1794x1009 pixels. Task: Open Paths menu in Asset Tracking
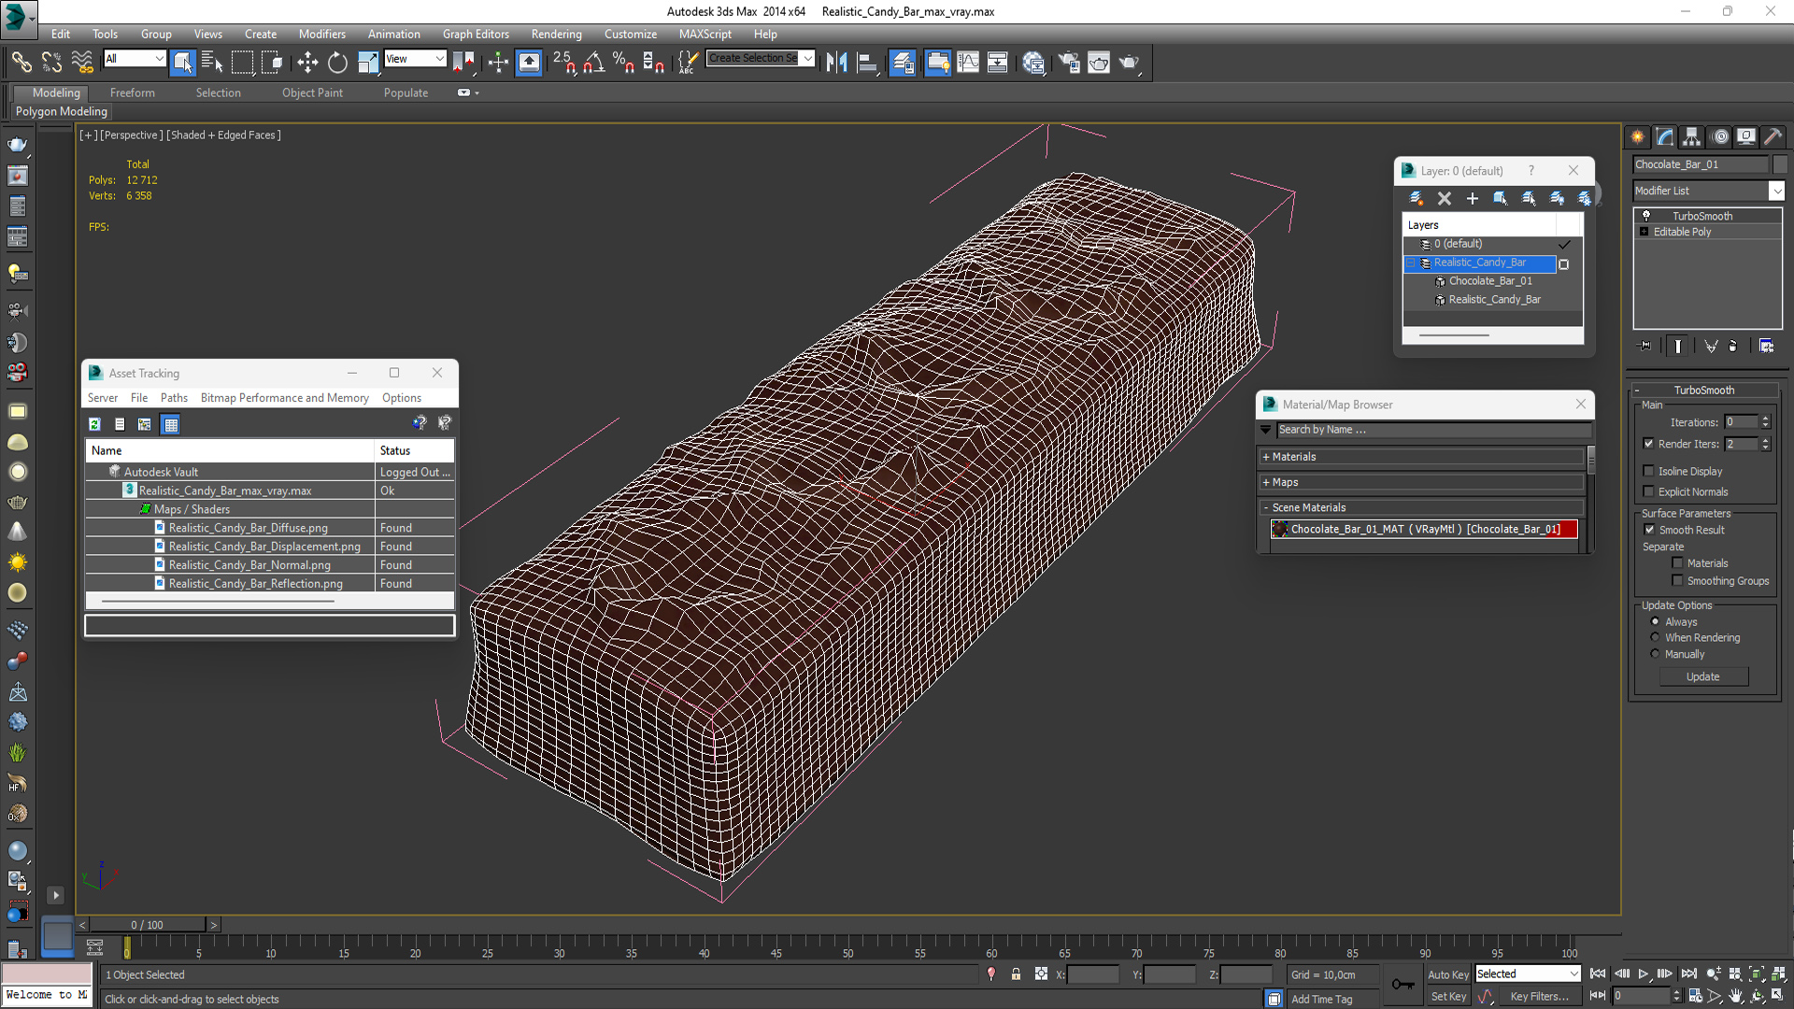pyautogui.click(x=174, y=398)
